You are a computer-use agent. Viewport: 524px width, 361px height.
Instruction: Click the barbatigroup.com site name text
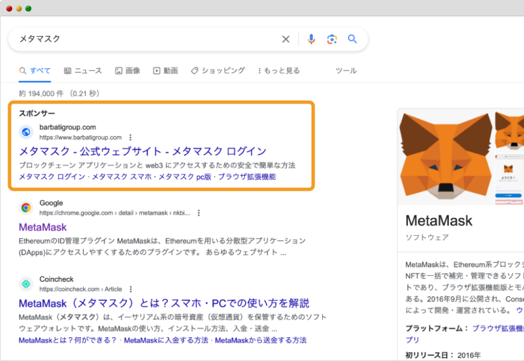(68, 127)
